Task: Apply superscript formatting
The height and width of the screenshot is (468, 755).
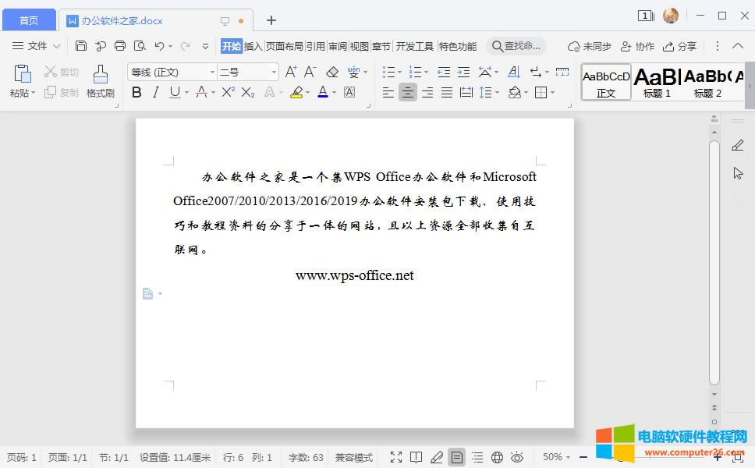Action: tap(227, 92)
